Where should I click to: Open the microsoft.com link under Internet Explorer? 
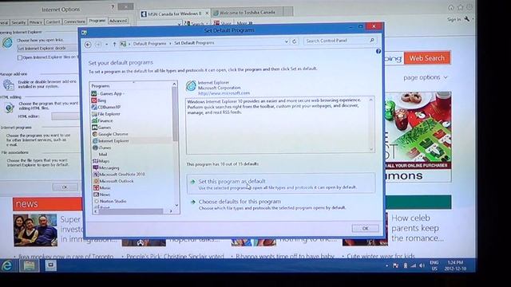(224, 93)
